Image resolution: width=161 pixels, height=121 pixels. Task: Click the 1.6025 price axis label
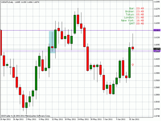click(x=157, y=59)
